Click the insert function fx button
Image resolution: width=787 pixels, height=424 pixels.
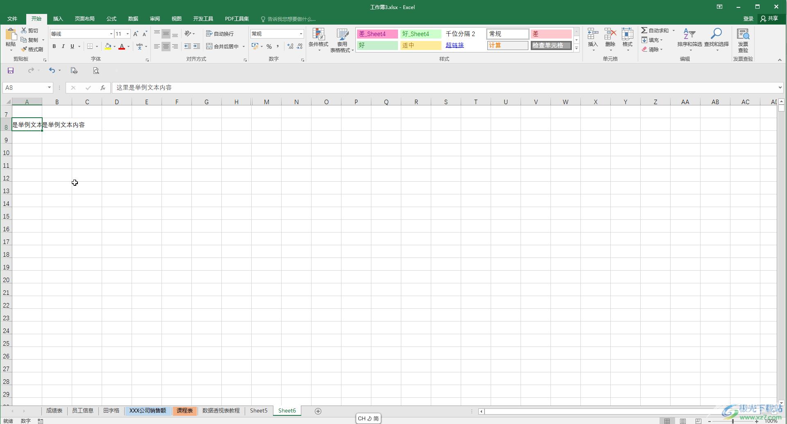click(103, 88)
